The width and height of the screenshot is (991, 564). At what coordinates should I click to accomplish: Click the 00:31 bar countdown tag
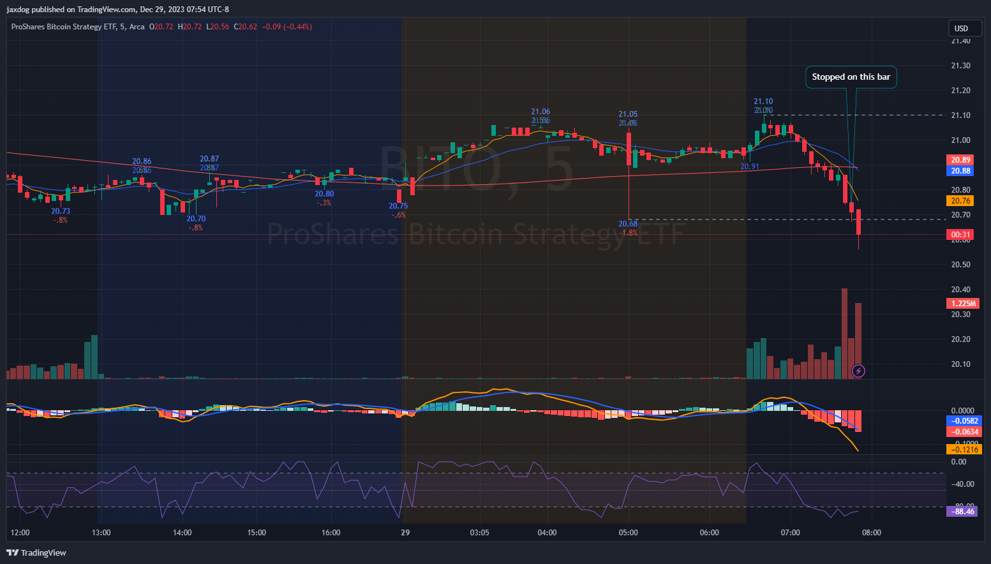[960, 235]
